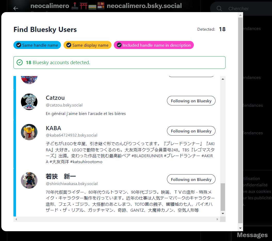Click the Find Bluesky Users heading
This screenshot has width=272, height=241.
45,29
